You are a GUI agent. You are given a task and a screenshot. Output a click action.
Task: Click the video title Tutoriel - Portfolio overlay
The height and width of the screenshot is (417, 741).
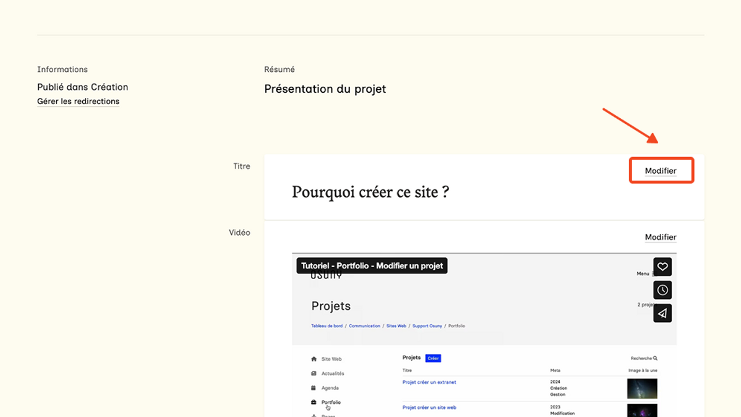click(x=372, y=266)
